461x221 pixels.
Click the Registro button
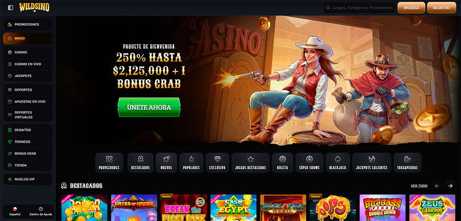(x=441, y=8)
